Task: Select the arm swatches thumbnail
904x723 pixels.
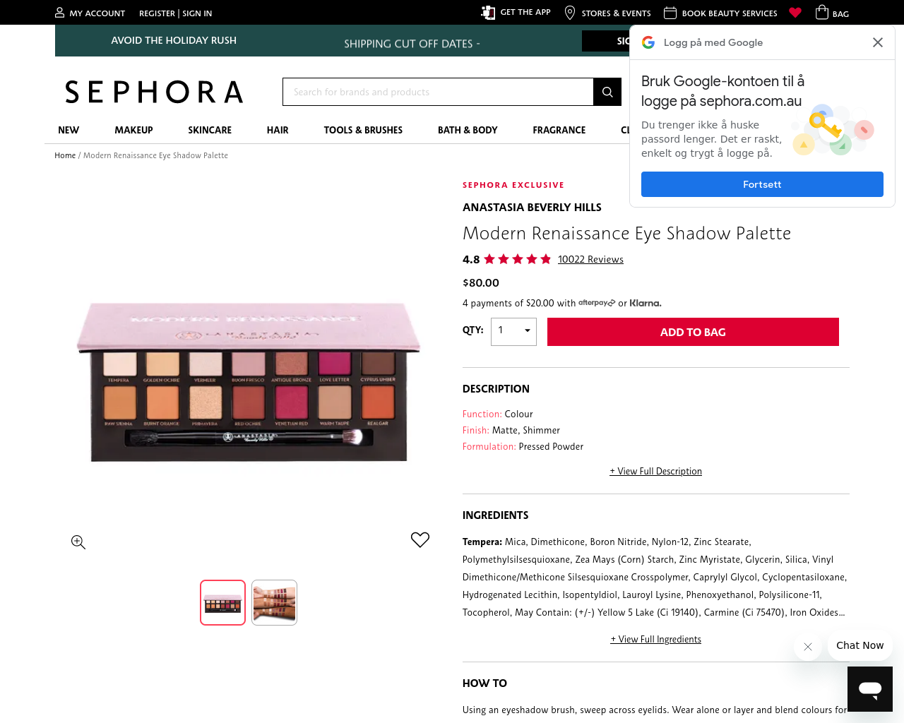Action: 274,602
